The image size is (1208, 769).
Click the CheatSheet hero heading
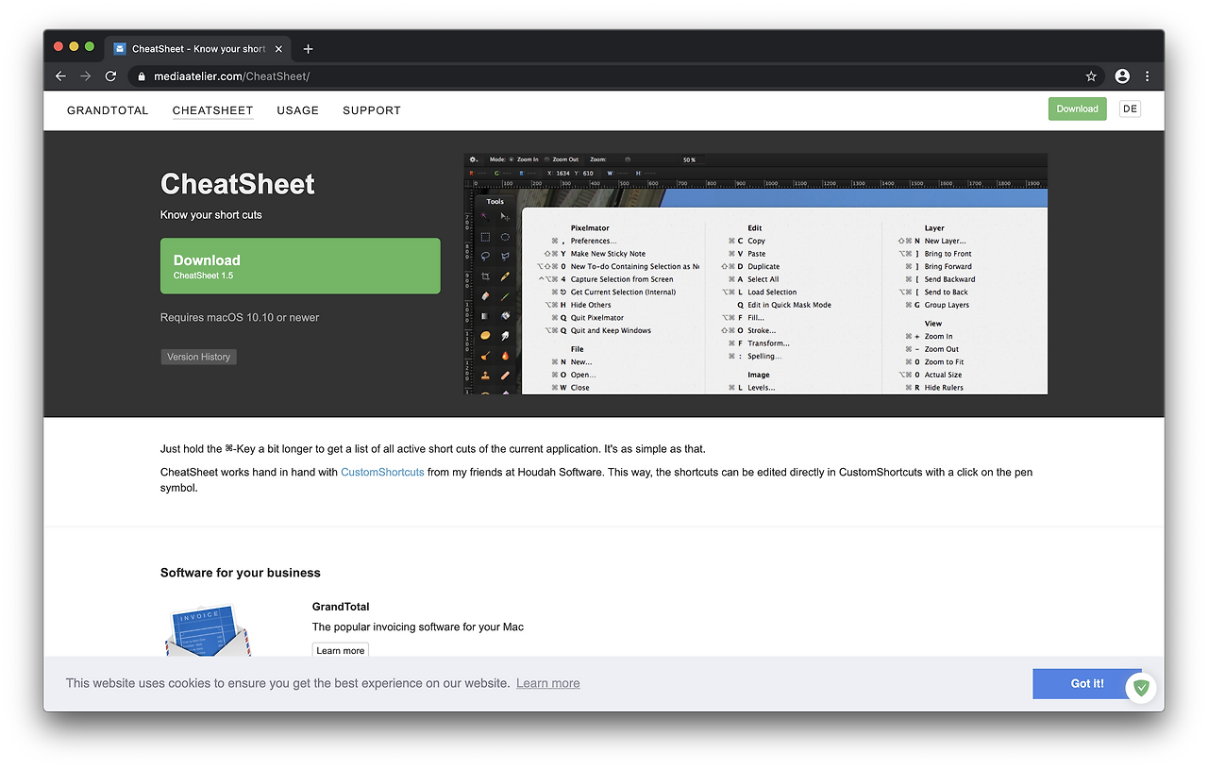pyautogui.click(x=238, y=184)
